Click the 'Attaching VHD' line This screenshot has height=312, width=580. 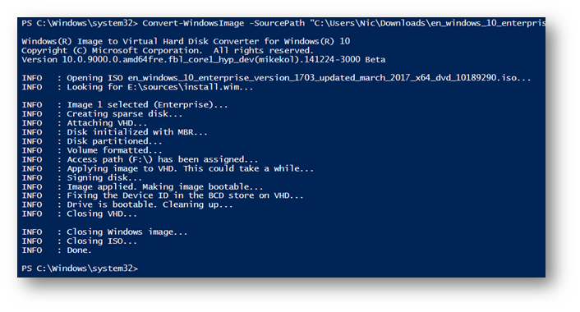[x=85, y=123]
